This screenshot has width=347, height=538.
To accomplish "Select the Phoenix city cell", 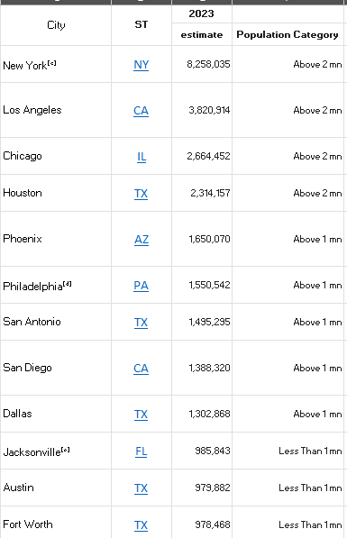I will tap(56, 239).
